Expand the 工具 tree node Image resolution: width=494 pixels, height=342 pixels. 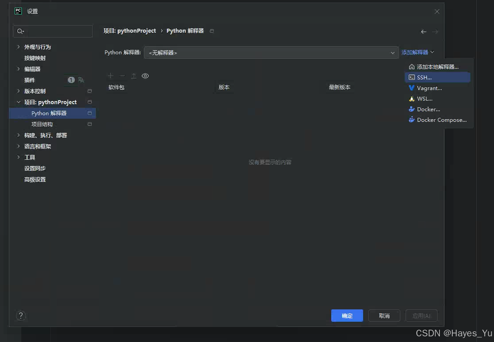pos(18,157)
